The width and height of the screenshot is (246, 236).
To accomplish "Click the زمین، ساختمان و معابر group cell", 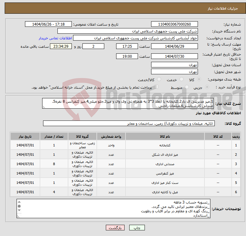I will tap(82, 145).
